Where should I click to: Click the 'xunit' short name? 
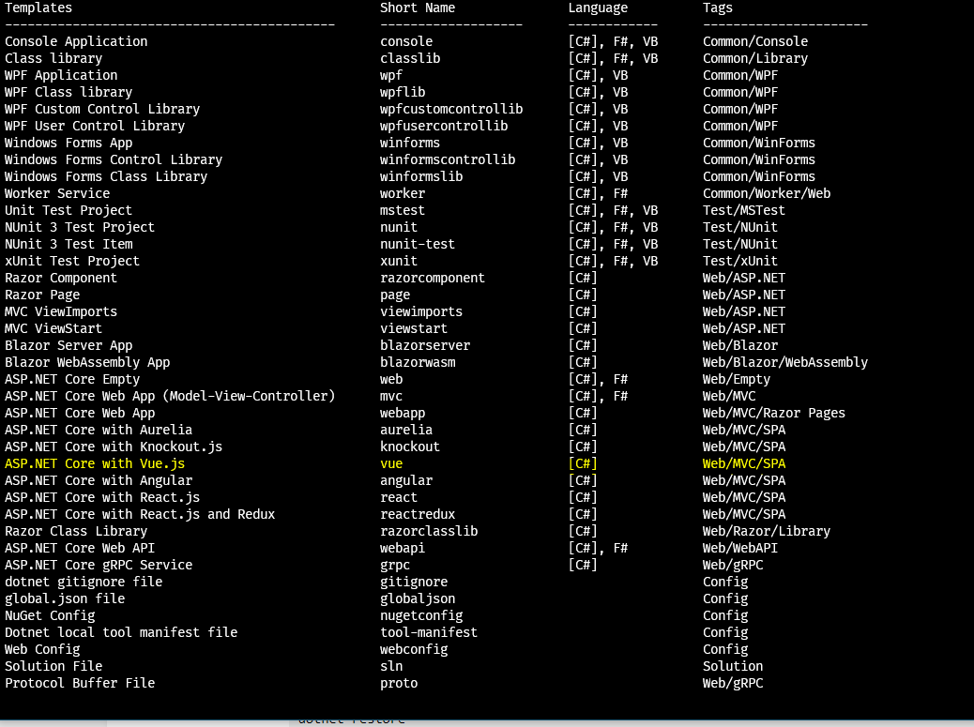pyautogui.click(x=399, y=261)
